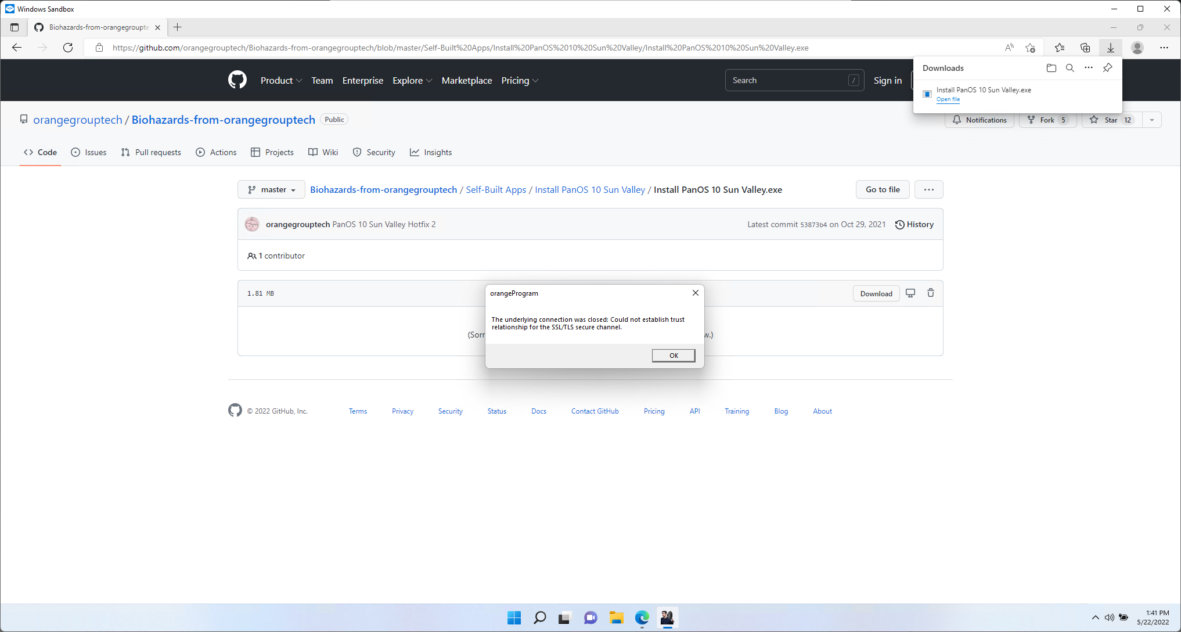Screen dimensions: 1181x632
Task: Expand the Pricing menu
Action: tap(519, 80)
